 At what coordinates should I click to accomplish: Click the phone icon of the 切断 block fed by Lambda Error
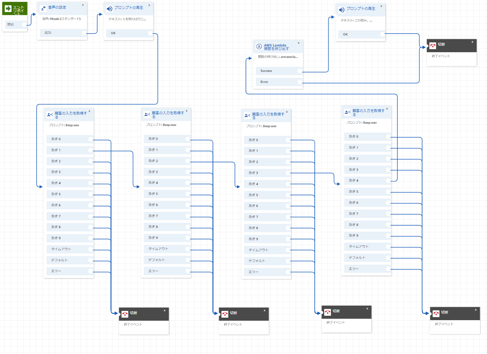coord(433,46)
